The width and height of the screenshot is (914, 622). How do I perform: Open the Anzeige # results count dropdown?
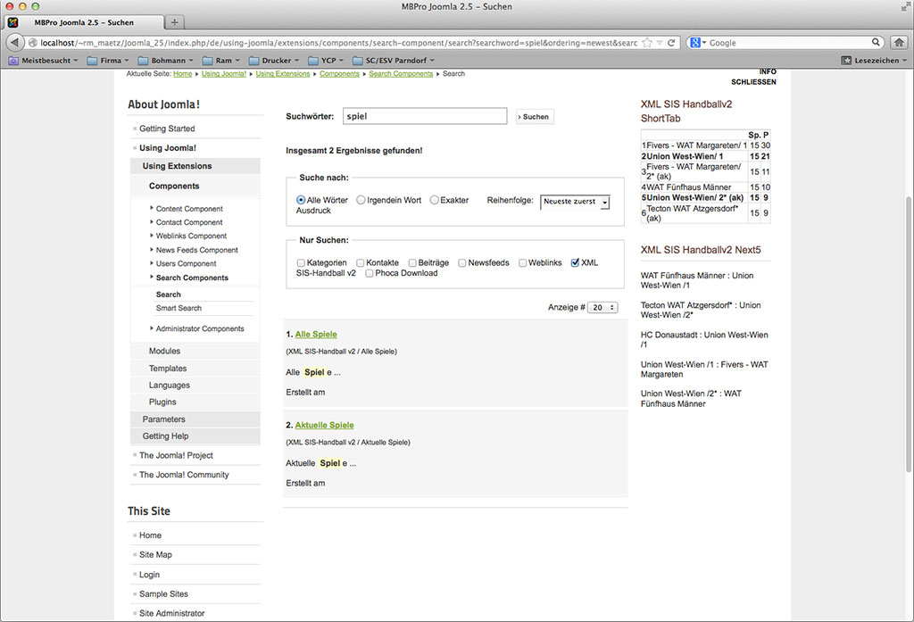pyautogui.click(x=602, y=307)
